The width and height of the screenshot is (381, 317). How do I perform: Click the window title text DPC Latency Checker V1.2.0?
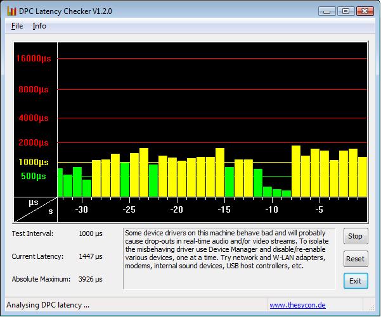click(65, 11)
